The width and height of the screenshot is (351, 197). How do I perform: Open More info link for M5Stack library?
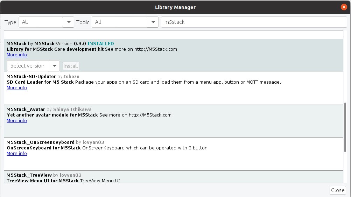coord(17,55)
